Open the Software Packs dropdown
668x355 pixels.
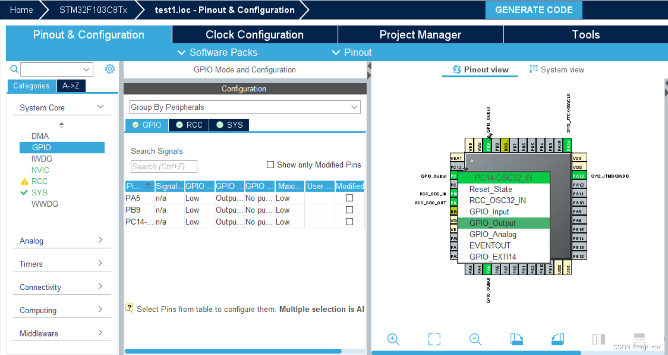(x=217, y=52)
